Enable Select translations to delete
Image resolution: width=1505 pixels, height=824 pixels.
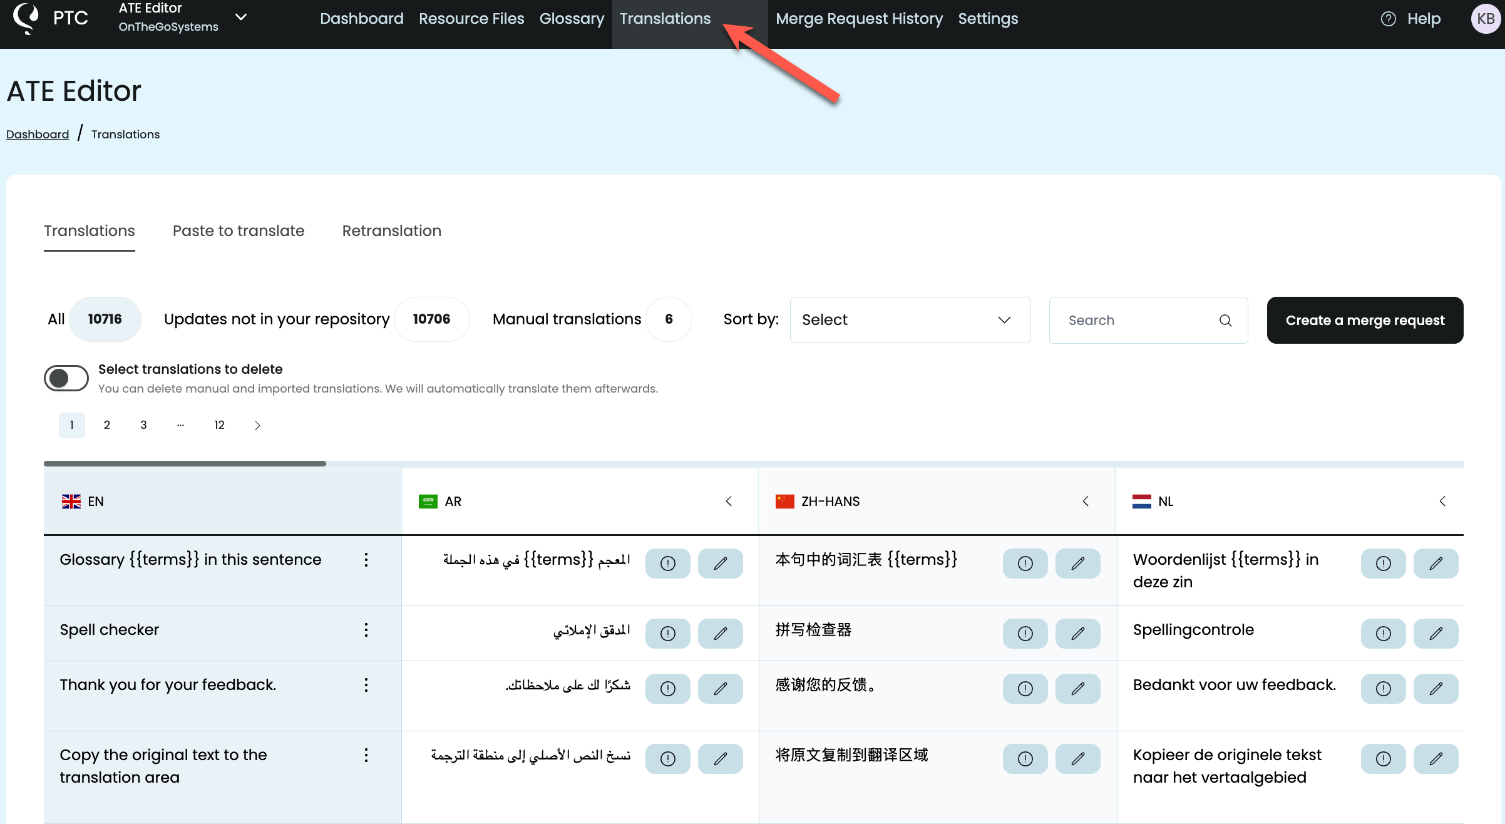66,378
